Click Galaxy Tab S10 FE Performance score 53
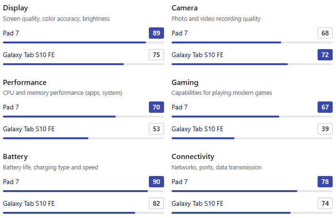The height and width of the screenshot is (218, 336). pyautogui.click(x=156, y=129)
